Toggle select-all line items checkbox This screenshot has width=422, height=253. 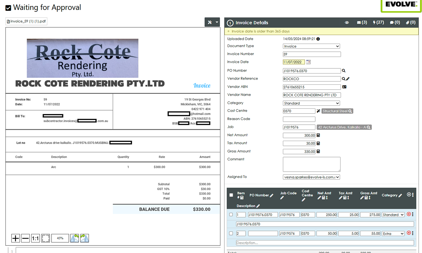click(x=231, y=195)
